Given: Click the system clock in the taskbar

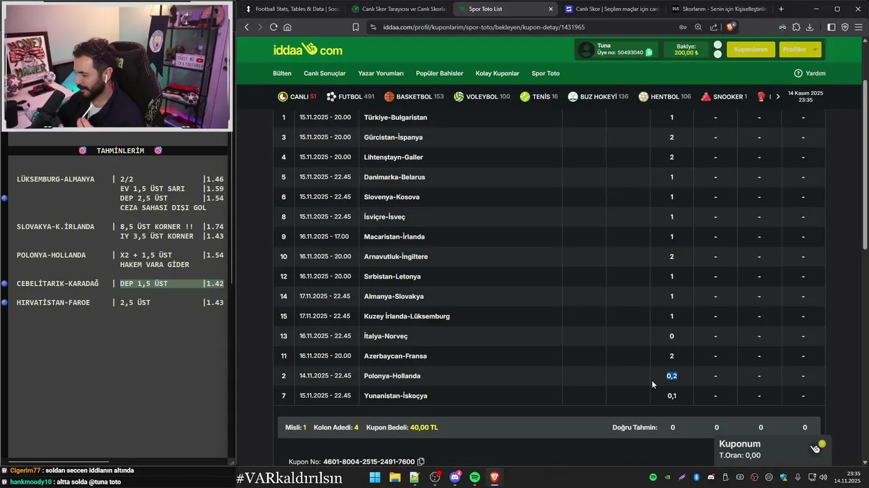Looking at the screenshot, I should (847, 477).
